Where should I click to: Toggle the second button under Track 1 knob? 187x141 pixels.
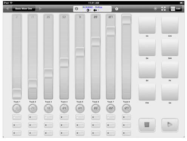point(17,125)
